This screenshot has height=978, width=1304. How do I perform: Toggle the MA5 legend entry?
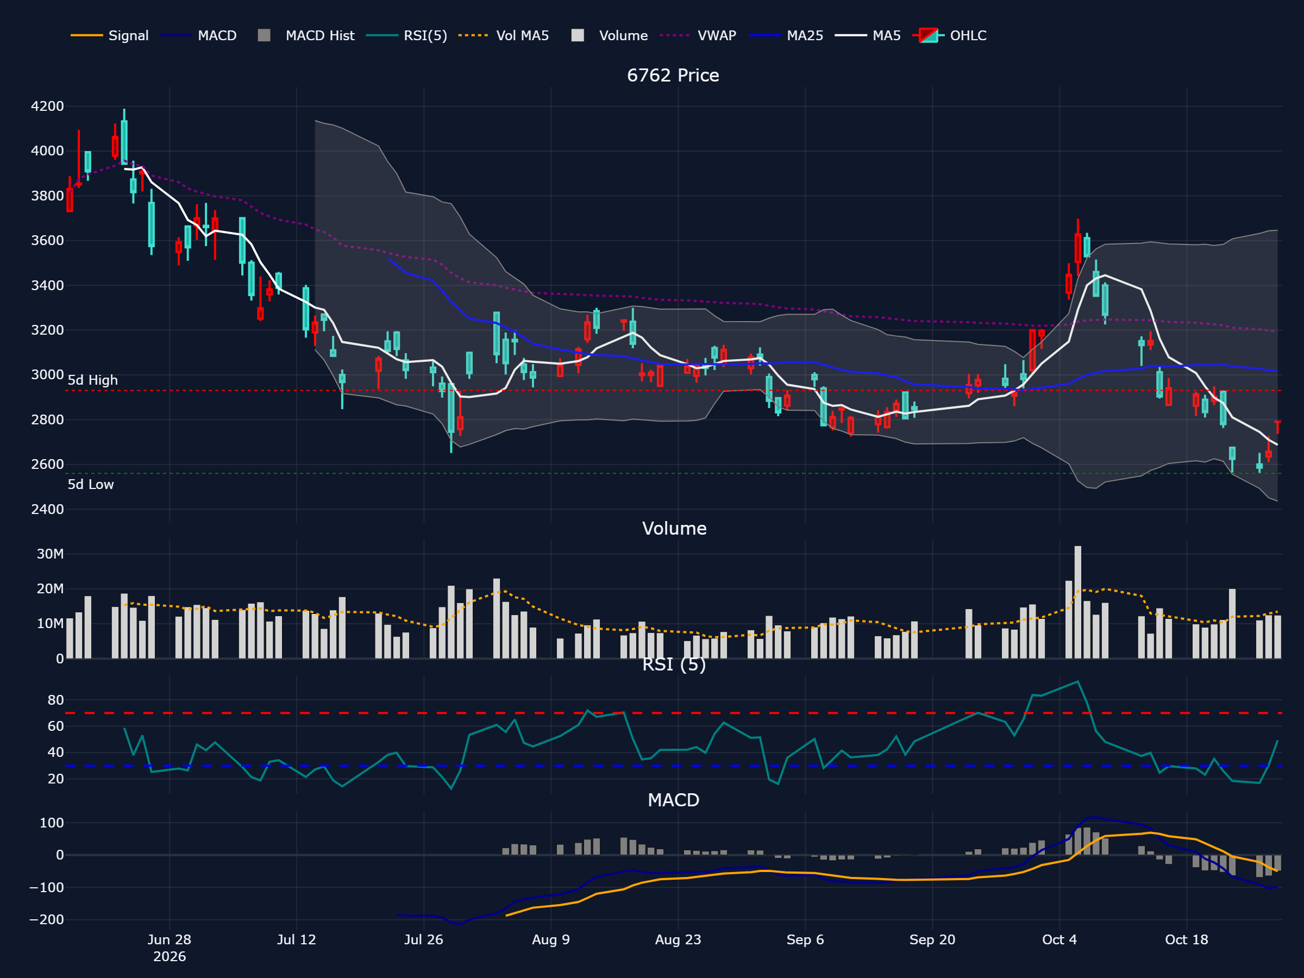[x=868, y=35]
